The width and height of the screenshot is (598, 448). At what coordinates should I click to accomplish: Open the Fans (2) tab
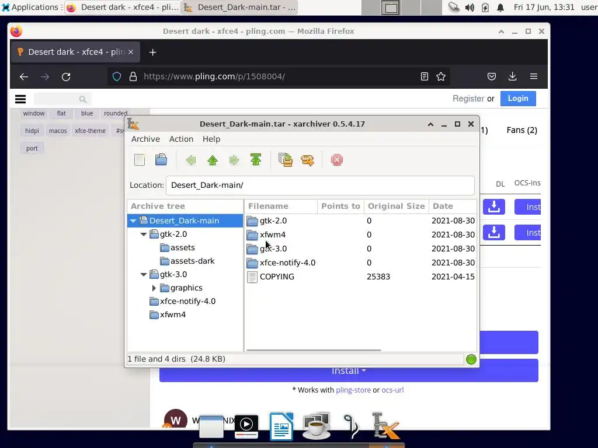pyautogui.click(x=521, y=130)
